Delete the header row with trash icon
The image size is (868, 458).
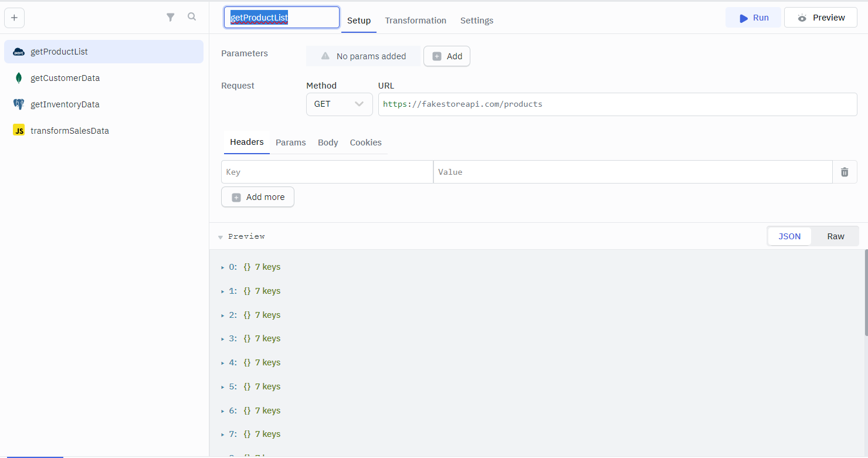point(845,172)
